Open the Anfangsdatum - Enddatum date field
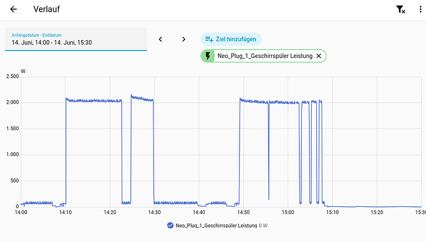426x242 pixels. point(76,39)
